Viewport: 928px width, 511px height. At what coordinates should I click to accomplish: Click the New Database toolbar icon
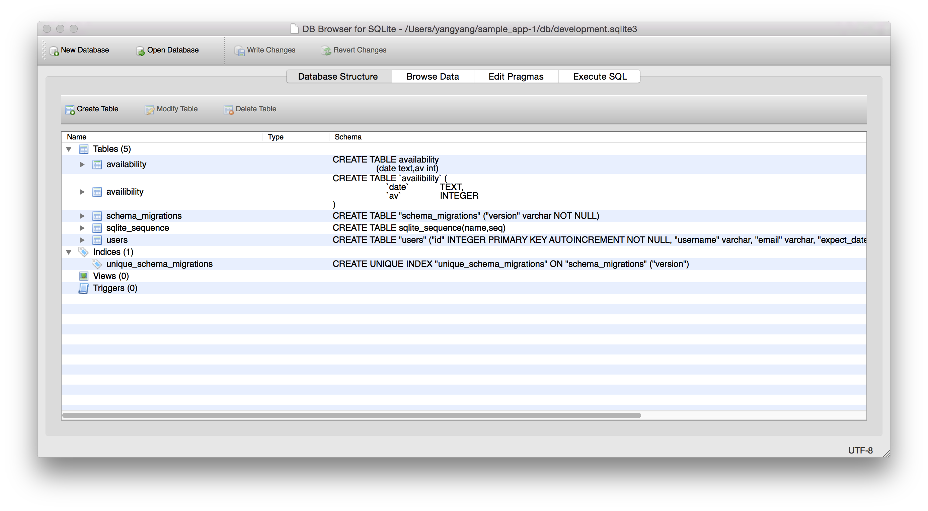click(x=54, y=51)
